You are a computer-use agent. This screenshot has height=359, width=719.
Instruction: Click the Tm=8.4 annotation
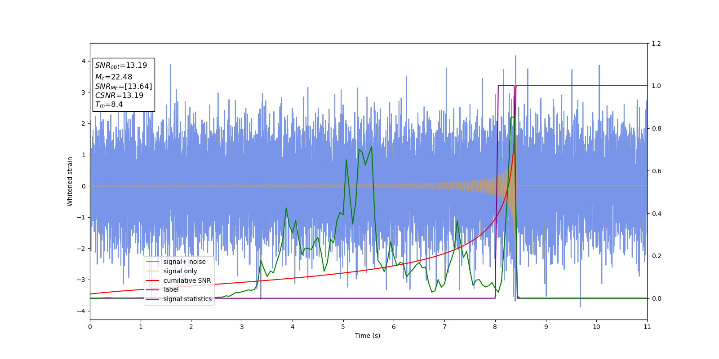[109, 105]
